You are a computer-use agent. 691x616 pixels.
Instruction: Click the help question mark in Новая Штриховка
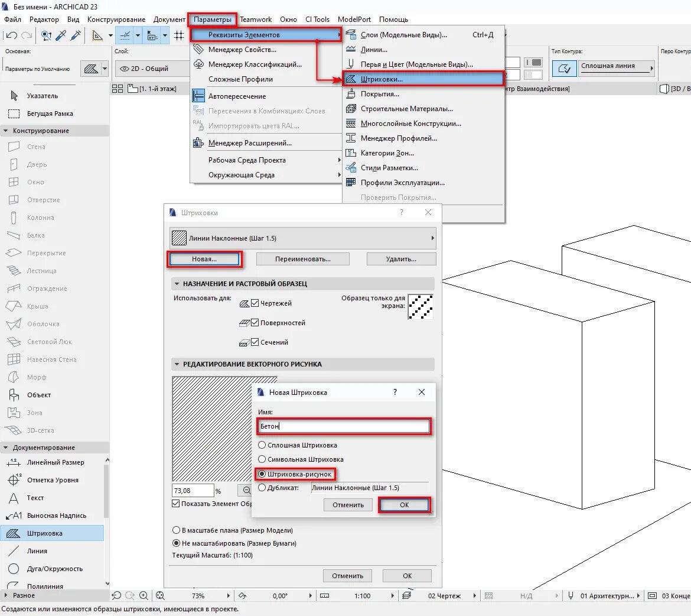coord(395,392)
